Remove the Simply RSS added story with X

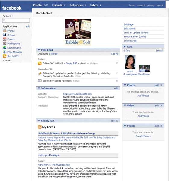(x=117, y=63)
